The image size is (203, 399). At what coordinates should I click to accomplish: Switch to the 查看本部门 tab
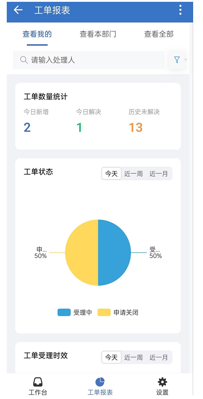pyautogui.click(x=98, y=34)
